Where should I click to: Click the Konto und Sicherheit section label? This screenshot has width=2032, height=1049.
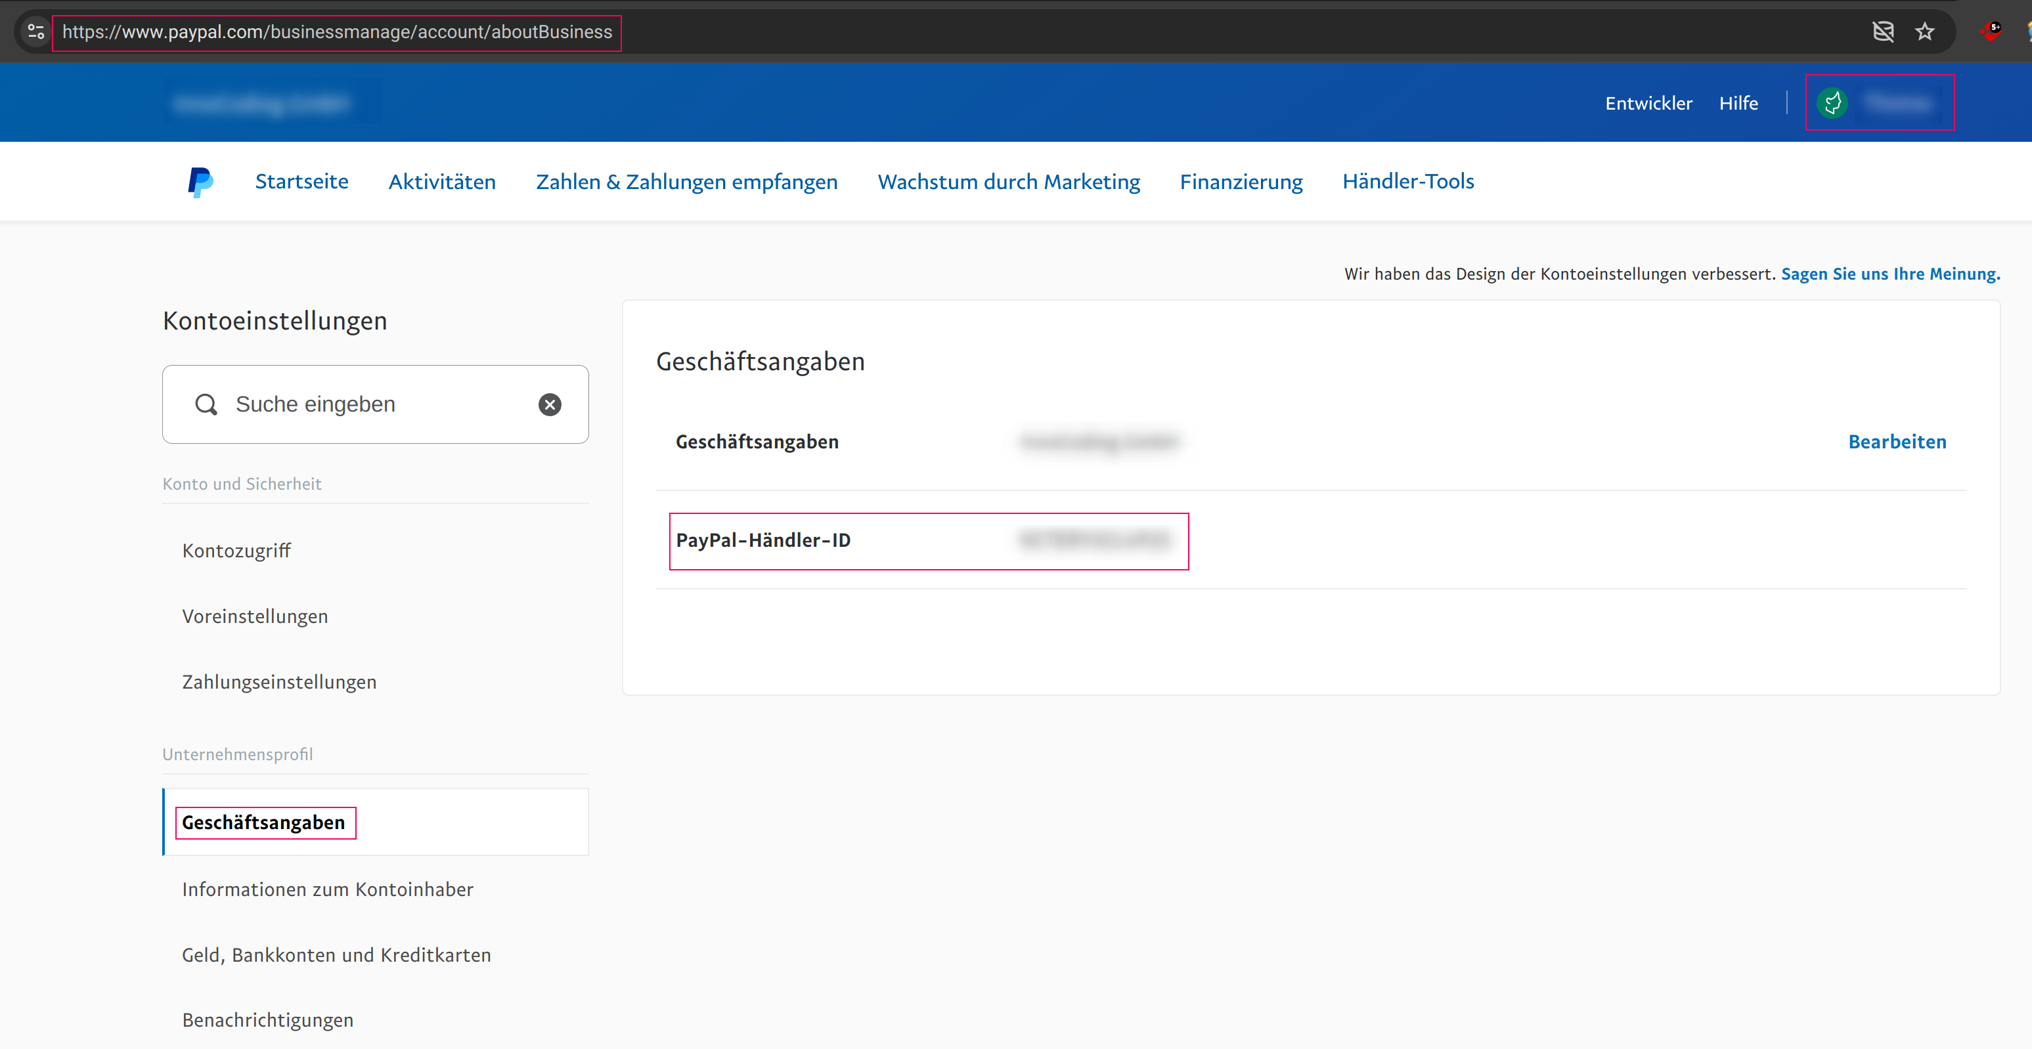point(242,484)
